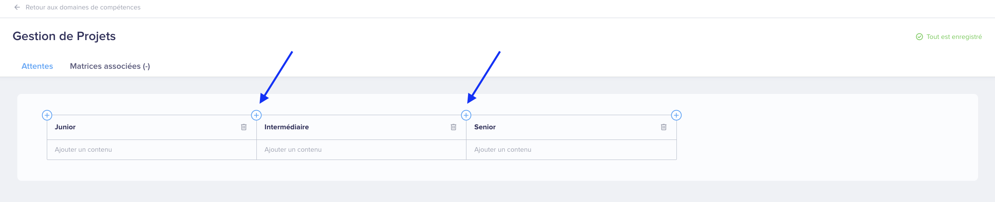Edit the Intermédiaire column title

[x=287, y=127]
